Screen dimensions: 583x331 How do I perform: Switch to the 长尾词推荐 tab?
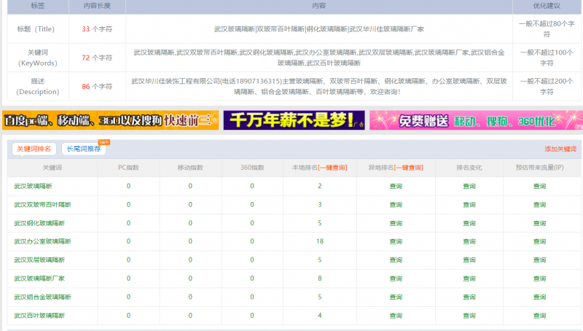pyautogui.click(x=84, y=149)
